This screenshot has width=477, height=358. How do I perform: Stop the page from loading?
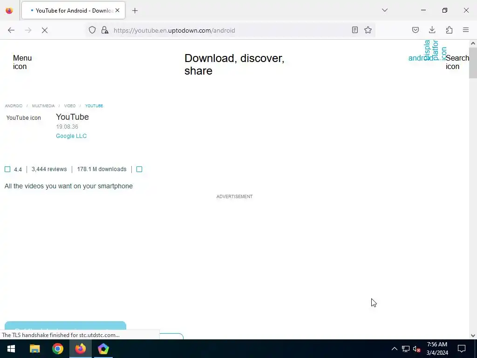(x=45, y=30)
